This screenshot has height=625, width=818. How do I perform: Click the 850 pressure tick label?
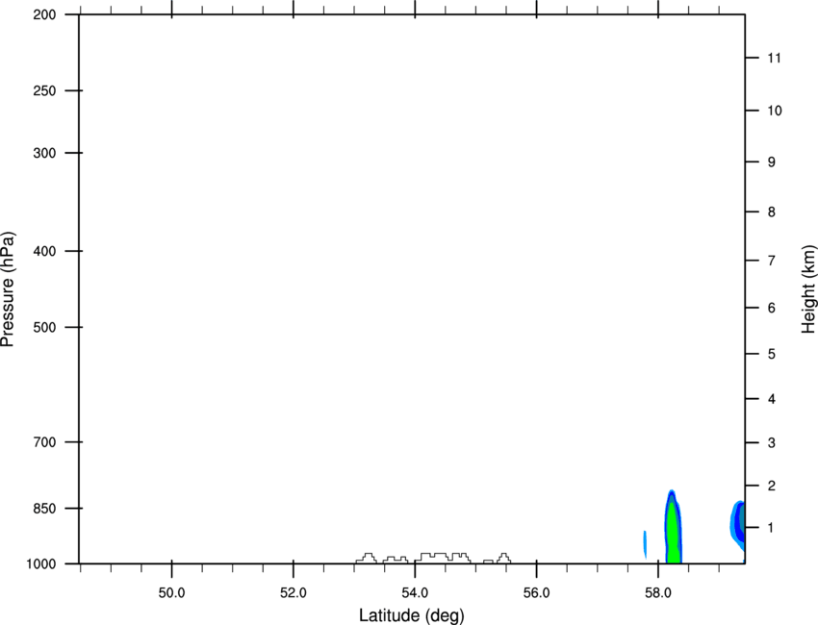coord(45,509)
